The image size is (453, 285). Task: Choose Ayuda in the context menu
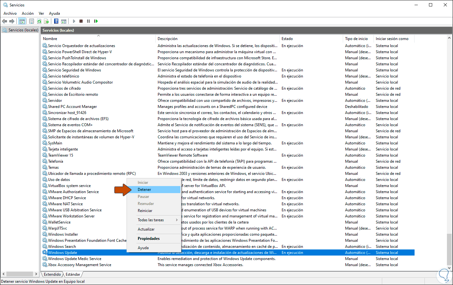pos(154,248)
